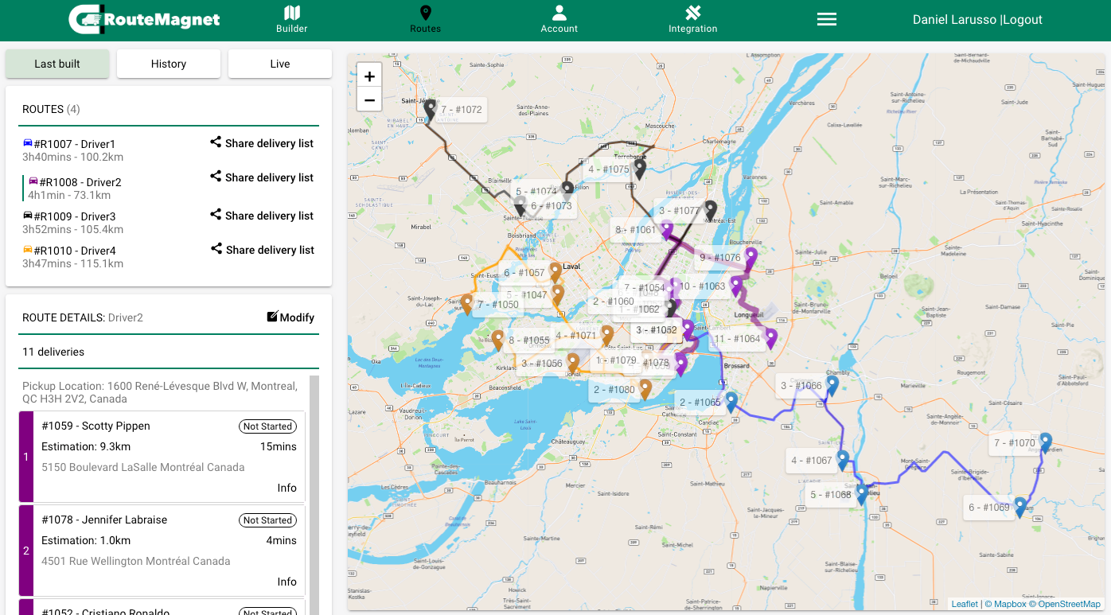Click the Leaflet attribution link

tap(965, 604)
